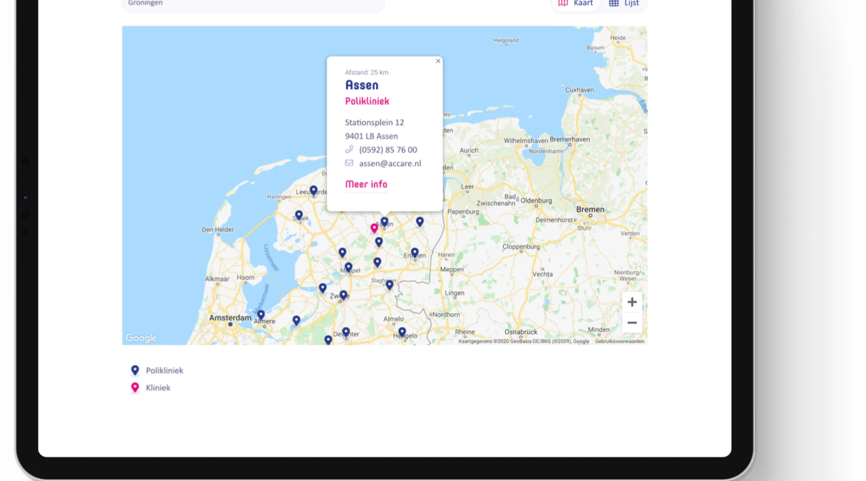The image size is (866, 481).
Task: Zoom out of the map
Action: [632, 323]
